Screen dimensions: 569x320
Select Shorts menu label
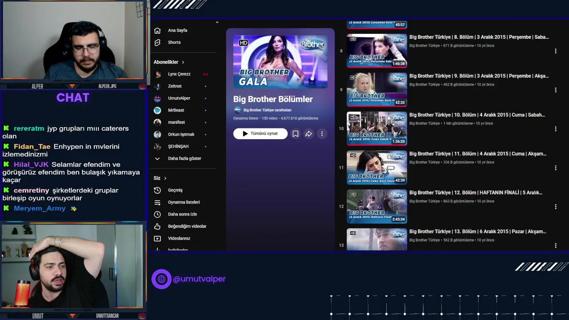(x=174, y=43)
